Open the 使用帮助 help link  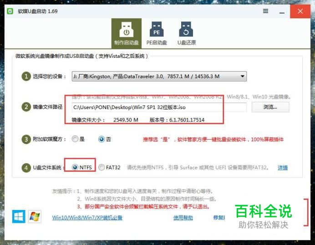(183, 218)
